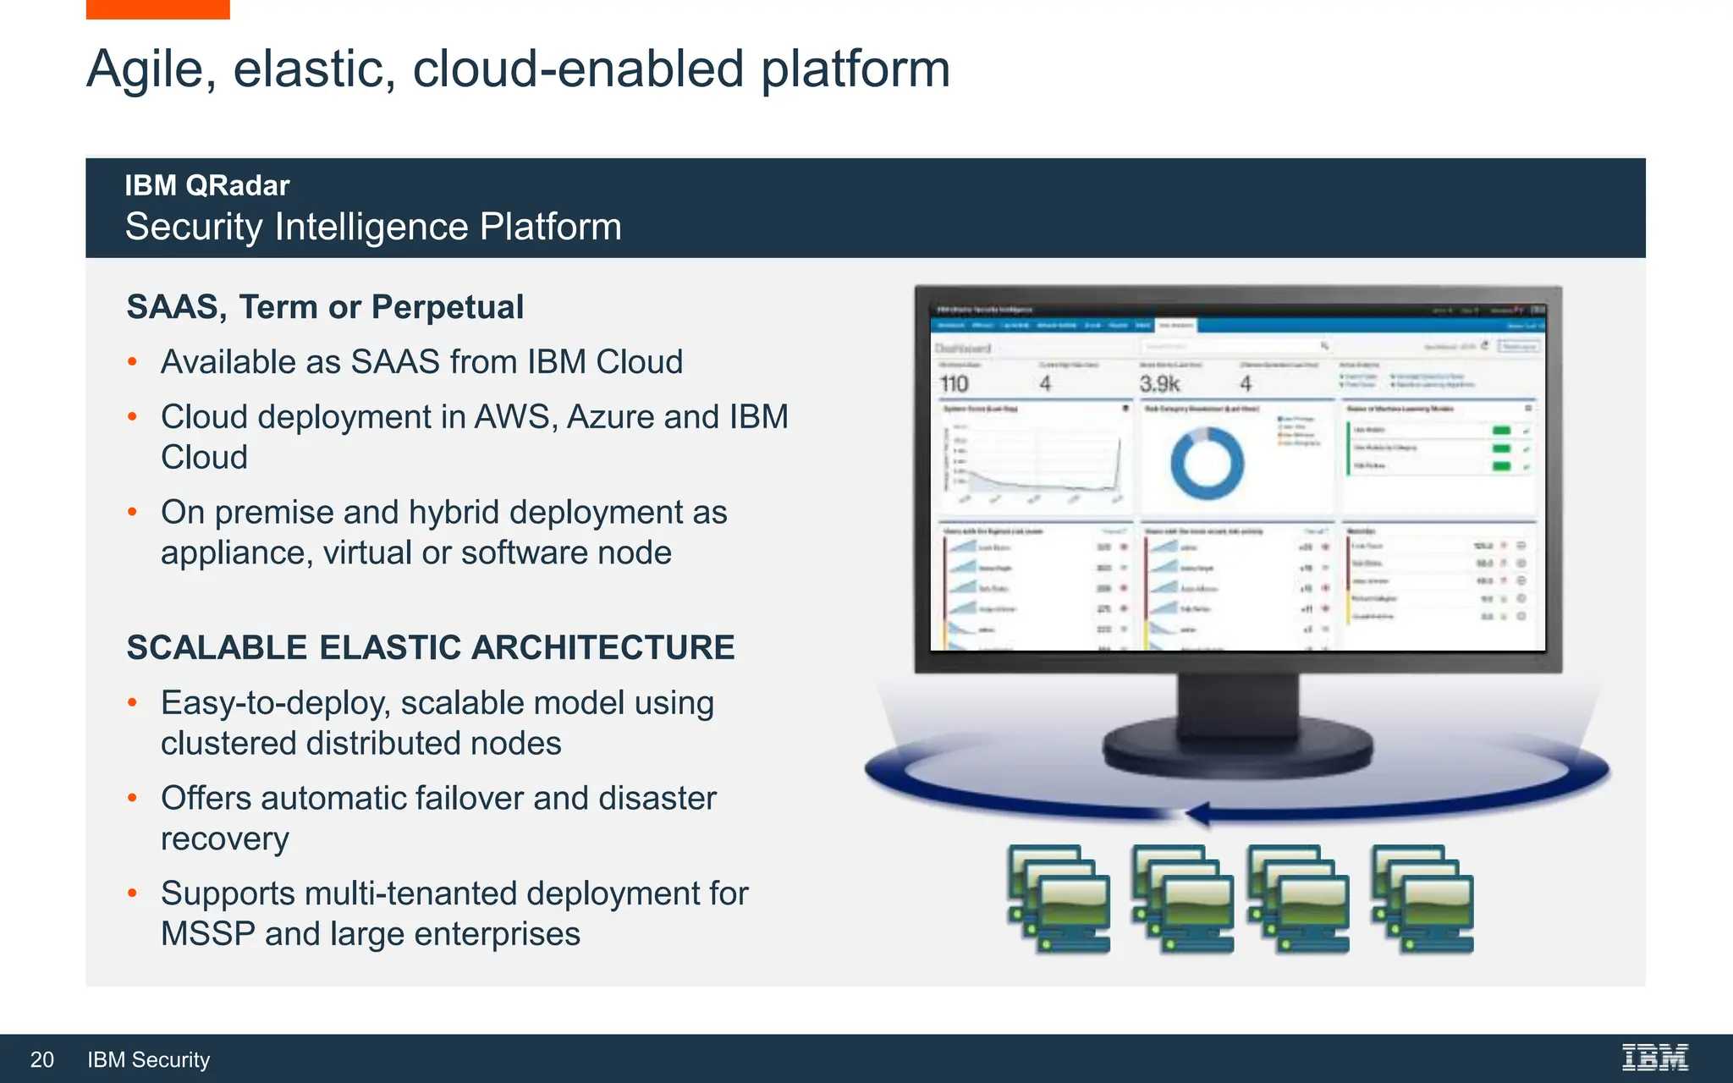This screenshot has width=1733, height=1083.
Task: Toggle the second green machine learning model switch
Action: coord(1502,448)
